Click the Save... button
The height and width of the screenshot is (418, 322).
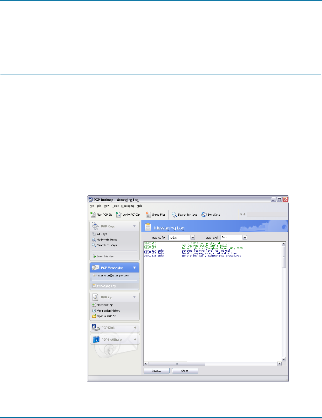[x=156, y=371]
